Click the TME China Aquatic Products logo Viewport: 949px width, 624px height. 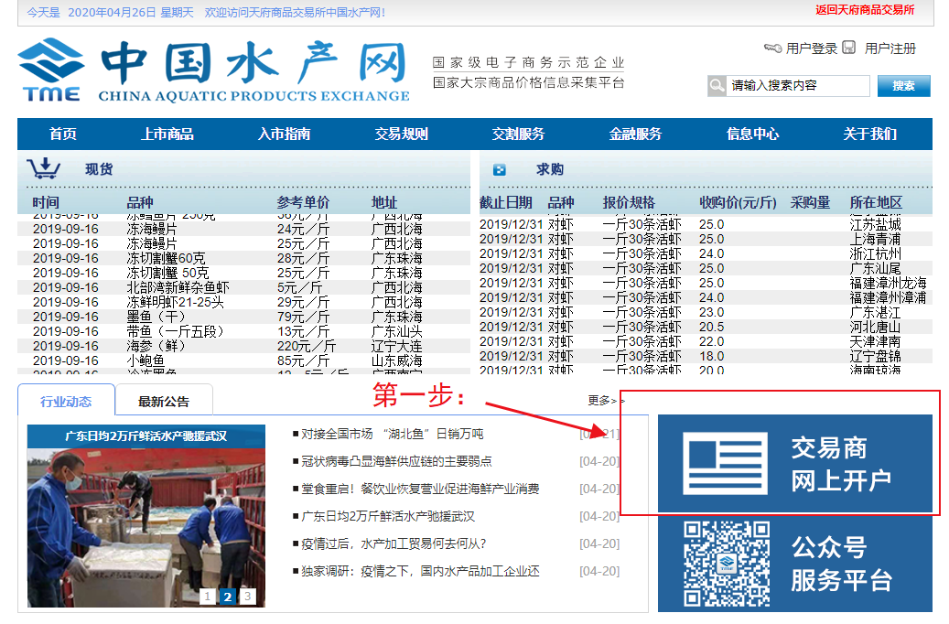tap(213, 70)
